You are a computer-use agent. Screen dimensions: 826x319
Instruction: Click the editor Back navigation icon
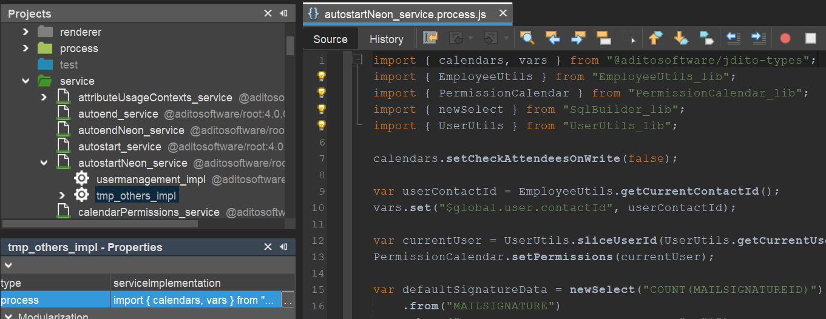[x=456, y=38]
